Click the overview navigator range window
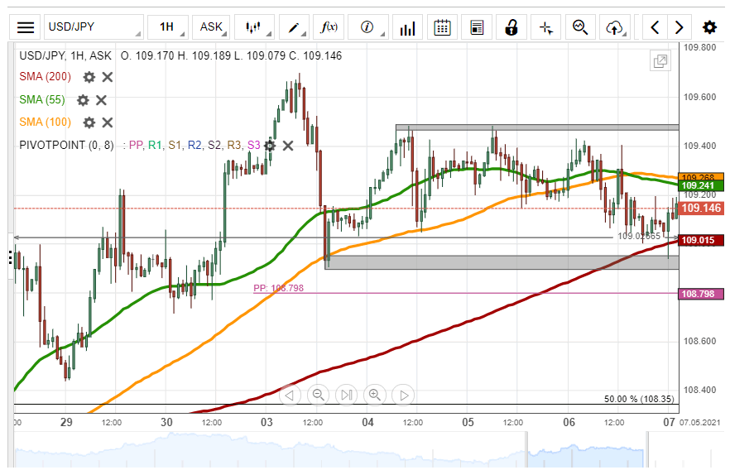Viewport: 730px width, 470px height. [587, 449]
